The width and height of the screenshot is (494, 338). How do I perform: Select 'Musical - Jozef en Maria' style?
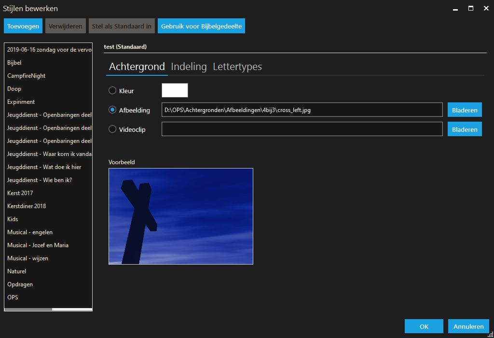click(48, 245)
